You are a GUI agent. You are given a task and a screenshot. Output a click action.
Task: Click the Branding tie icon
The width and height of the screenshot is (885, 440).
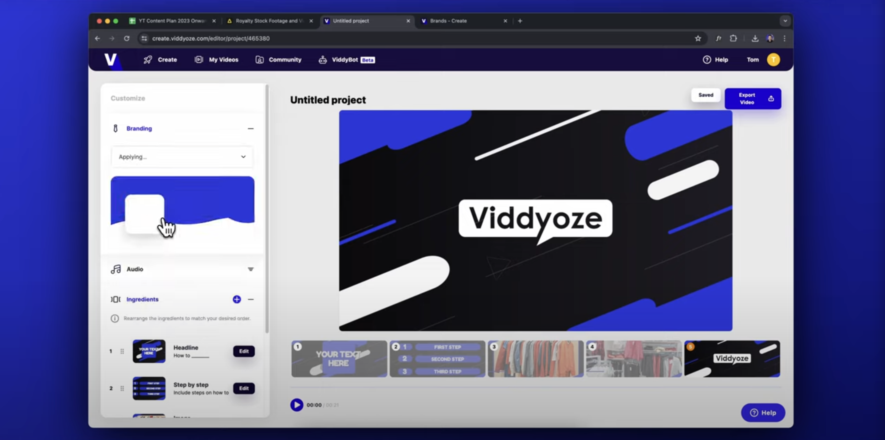(x=116, y=128)
